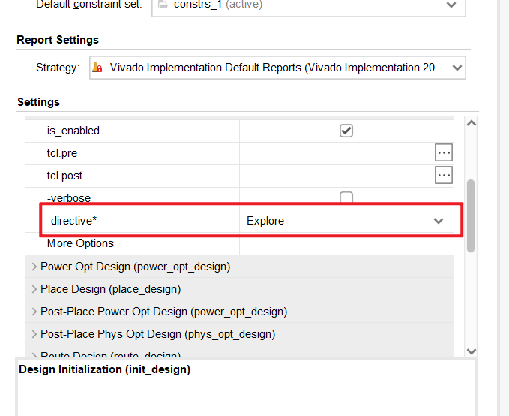Click the tcl.post value field
The image size is (509, 416).
337,176
